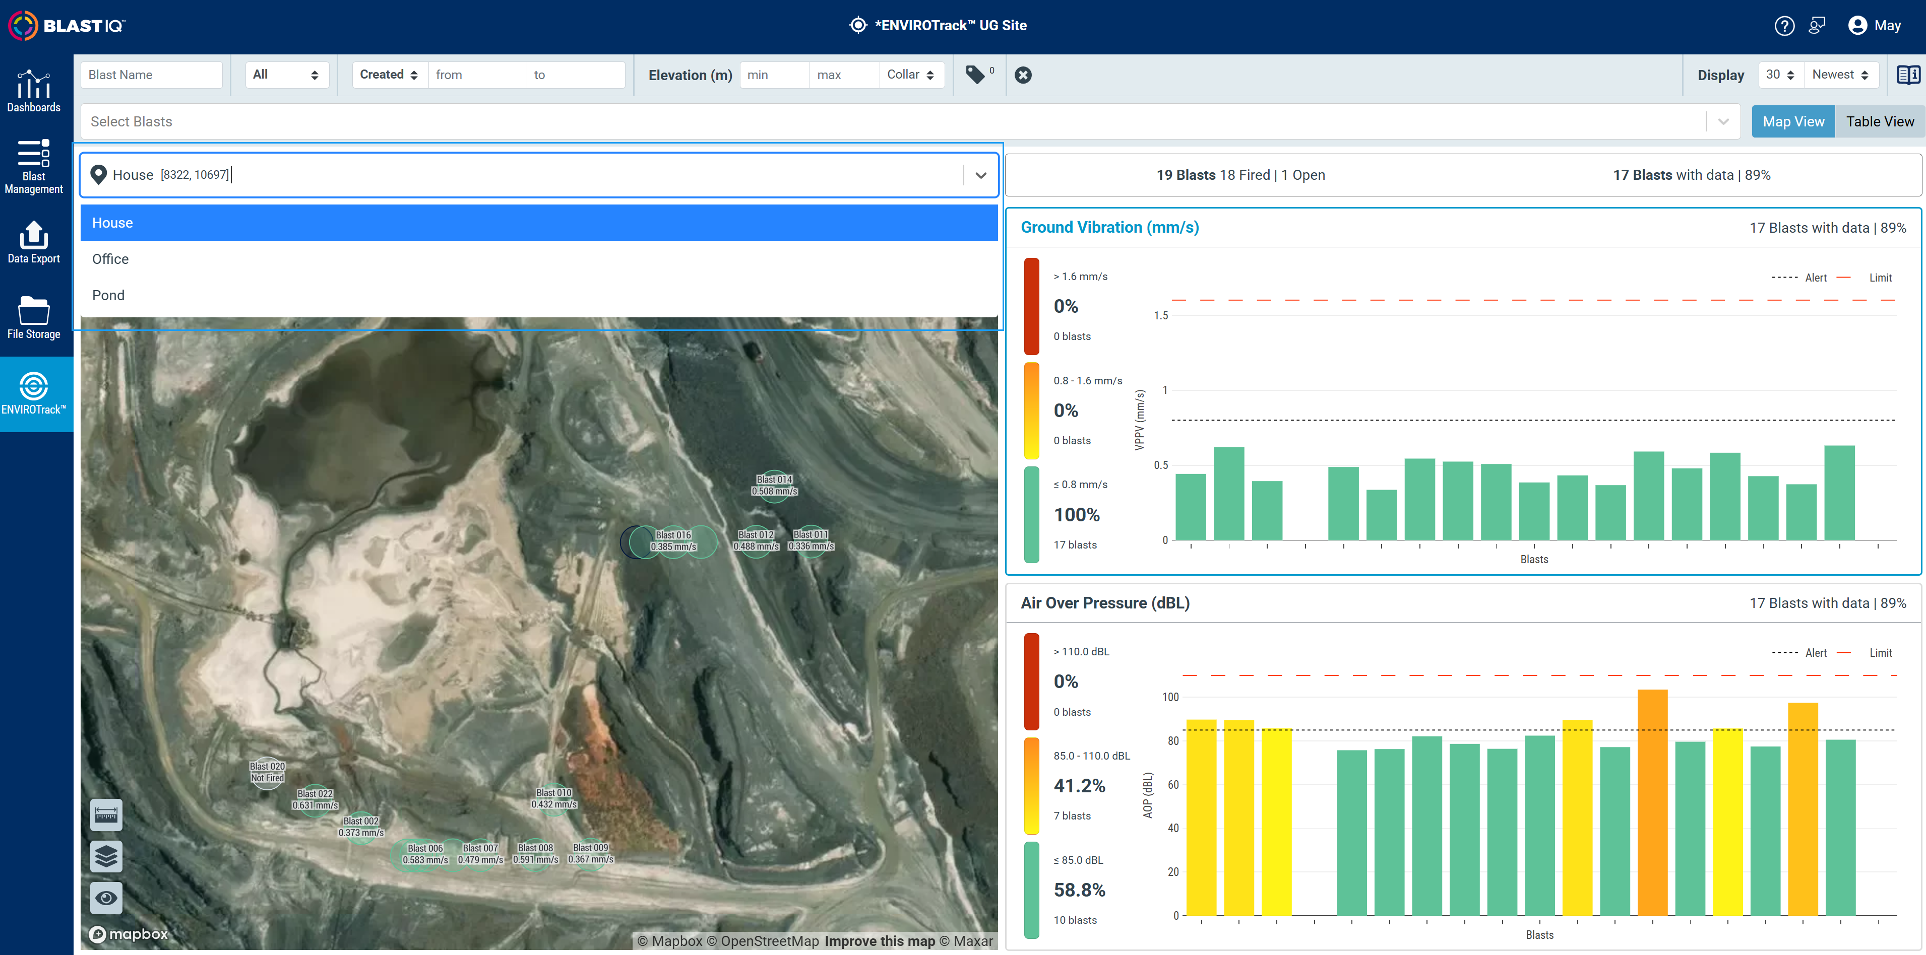Switch to Map View
The width and height of the screenshot is (1926, 955).
coord(1793,121)
